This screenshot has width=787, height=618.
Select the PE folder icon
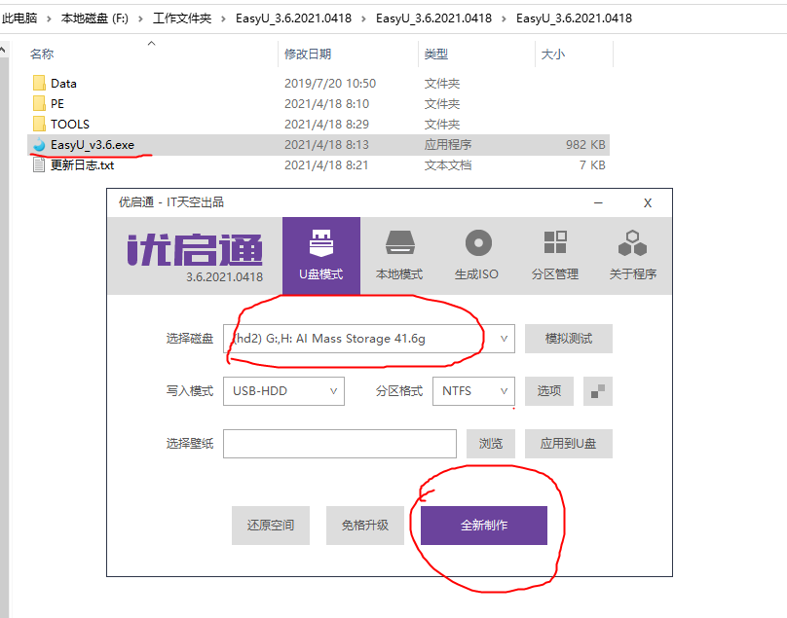[x=39, y=104]
